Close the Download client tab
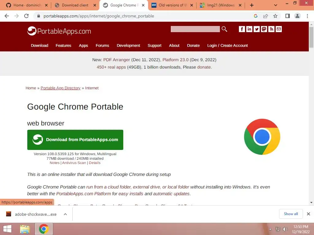Screen dimensions: 314x235 point(95,5)
